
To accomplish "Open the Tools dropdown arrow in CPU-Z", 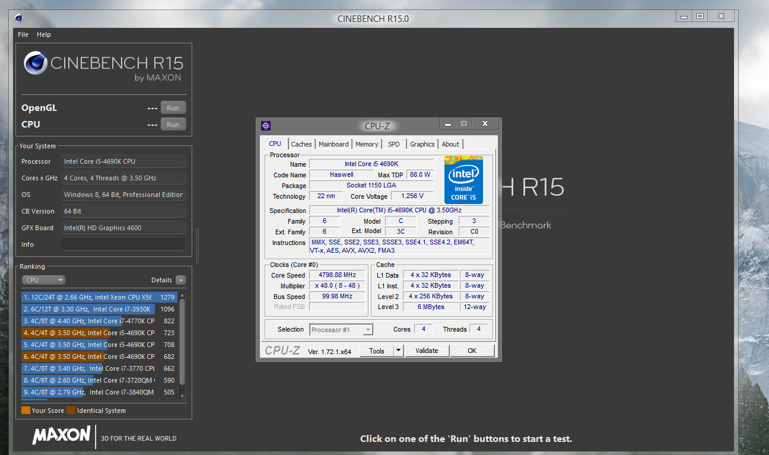I will pos(399,351).
